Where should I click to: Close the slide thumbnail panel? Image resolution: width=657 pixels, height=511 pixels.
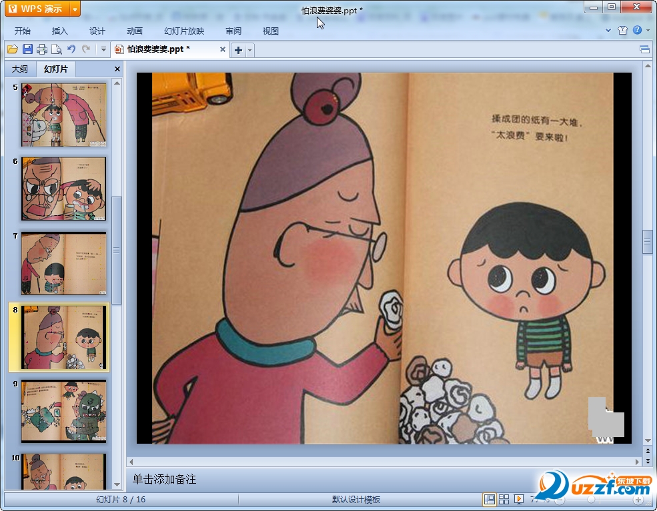click(x=117, y=69)
